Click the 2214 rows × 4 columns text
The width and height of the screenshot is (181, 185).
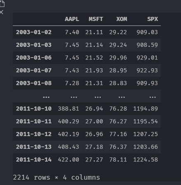point(56,178)
